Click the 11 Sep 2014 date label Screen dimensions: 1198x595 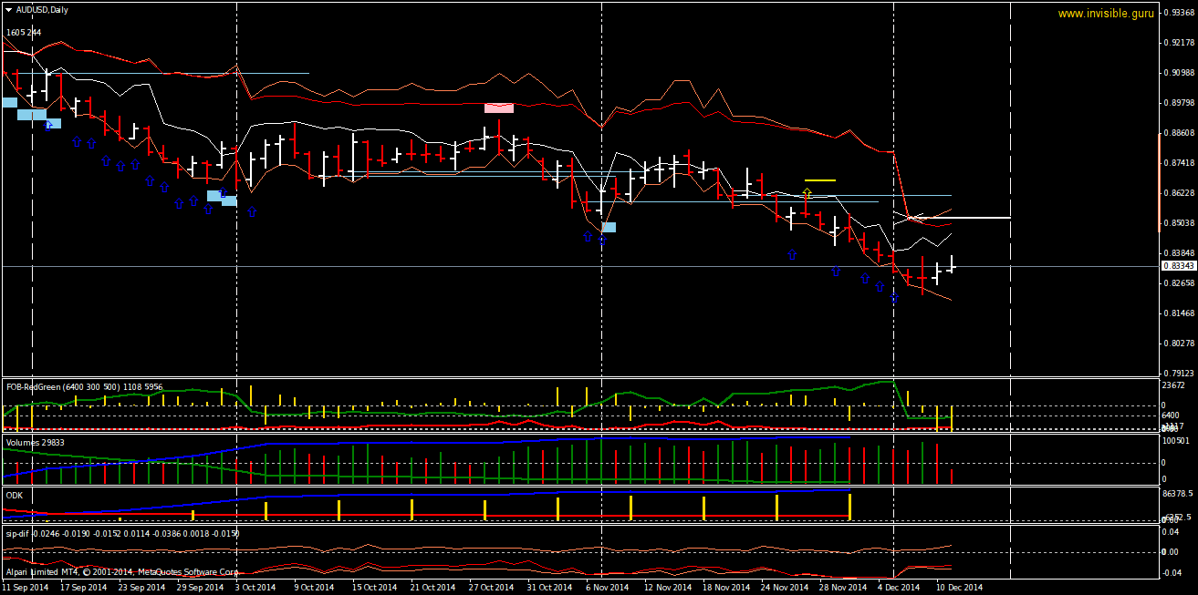point(25,588)
